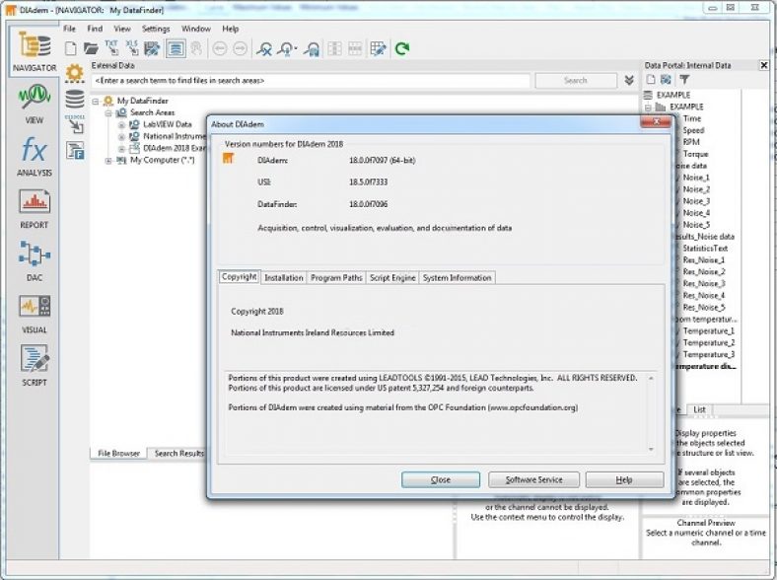The height and width of the screenshot is (580, 777).
Task: Open the ANALYSIS panel
Action: [34, 156]
